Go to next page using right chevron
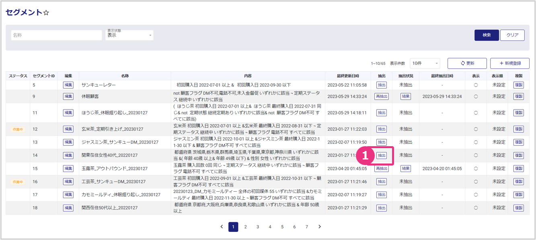The height and width of the screenshot is (240, 536). point(320,227)
